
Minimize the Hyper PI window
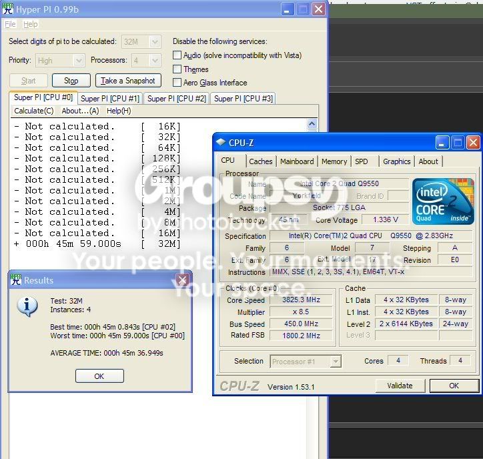click(x=287, y=9)
